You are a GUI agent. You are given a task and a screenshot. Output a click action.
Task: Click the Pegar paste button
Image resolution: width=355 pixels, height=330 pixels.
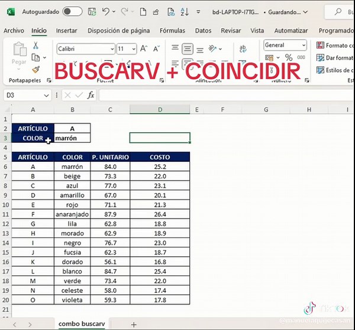[19, 54]
